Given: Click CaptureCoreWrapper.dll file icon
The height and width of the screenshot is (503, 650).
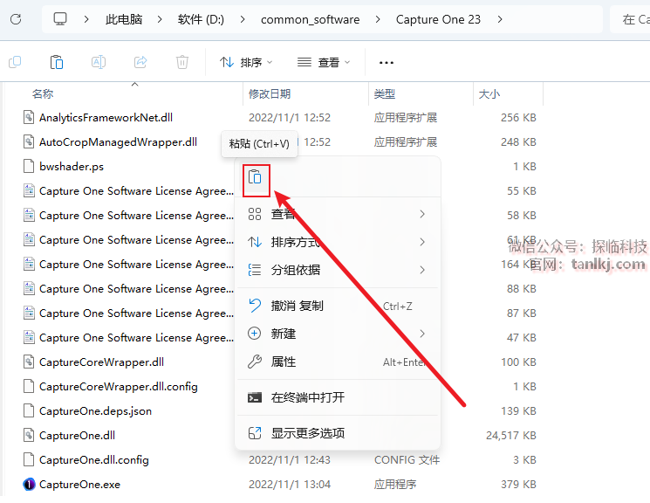Looking at the screenshot, I should click(29, 362).
